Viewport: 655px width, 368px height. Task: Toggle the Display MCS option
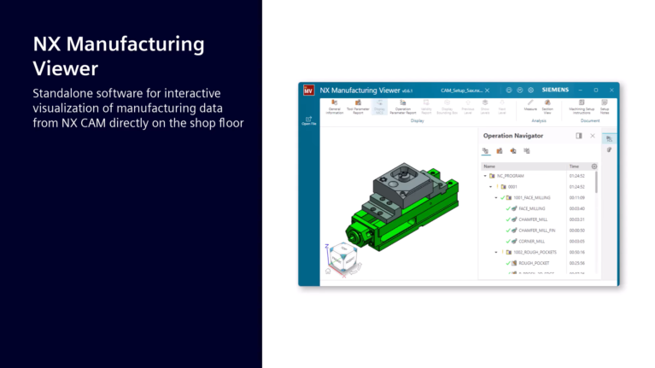coord(381,107)
